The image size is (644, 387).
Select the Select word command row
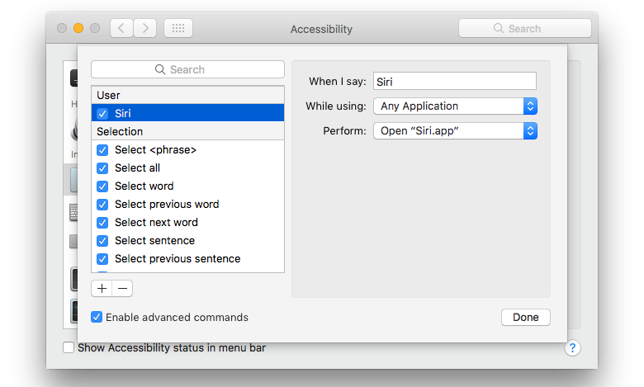144,186
